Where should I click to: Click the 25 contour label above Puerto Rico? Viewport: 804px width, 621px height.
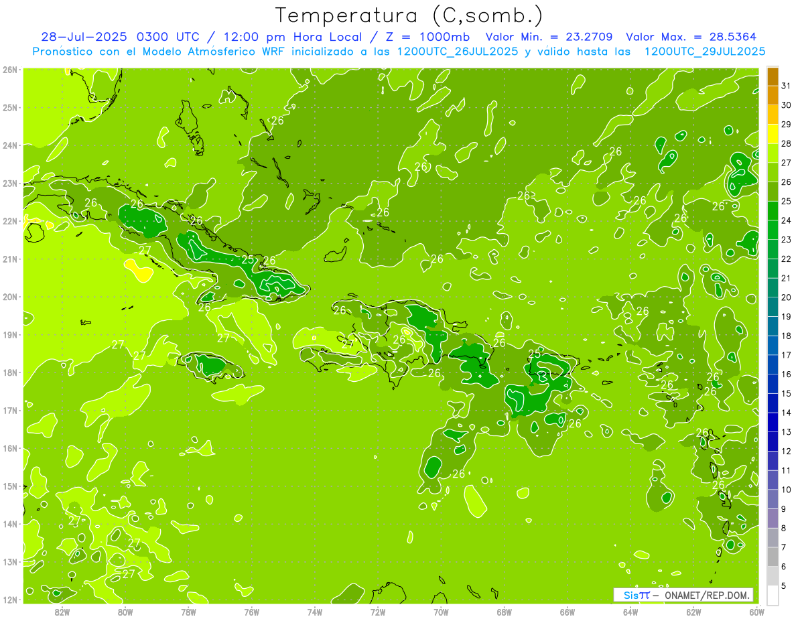pos(535,353)
